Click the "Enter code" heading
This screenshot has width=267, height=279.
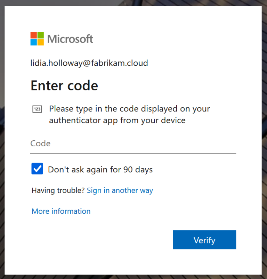(x=64, y=85)
